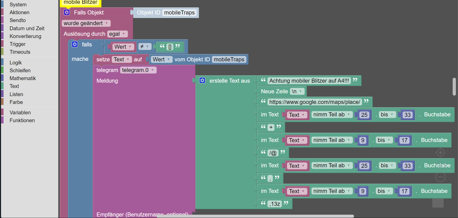Open the Auslösung durch egal dropdown
Screen dimensions: 458x218
point(117,34)
